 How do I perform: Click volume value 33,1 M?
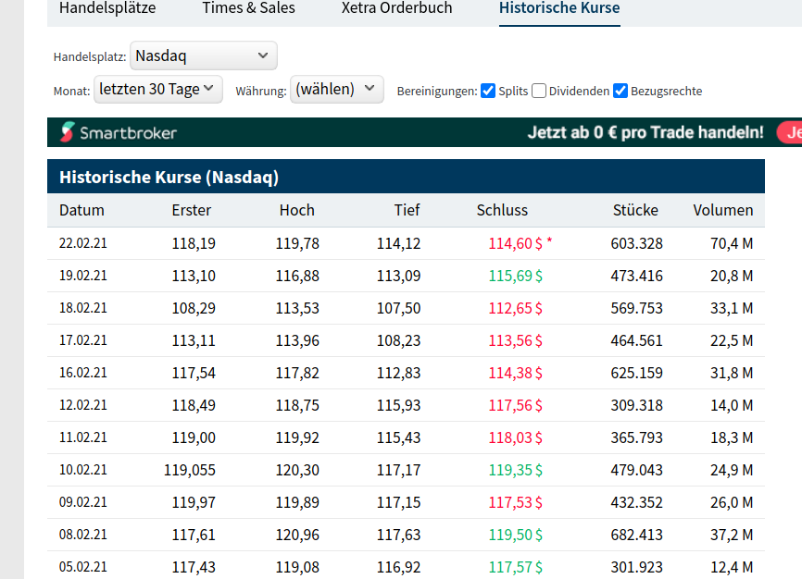click(732, 308)
